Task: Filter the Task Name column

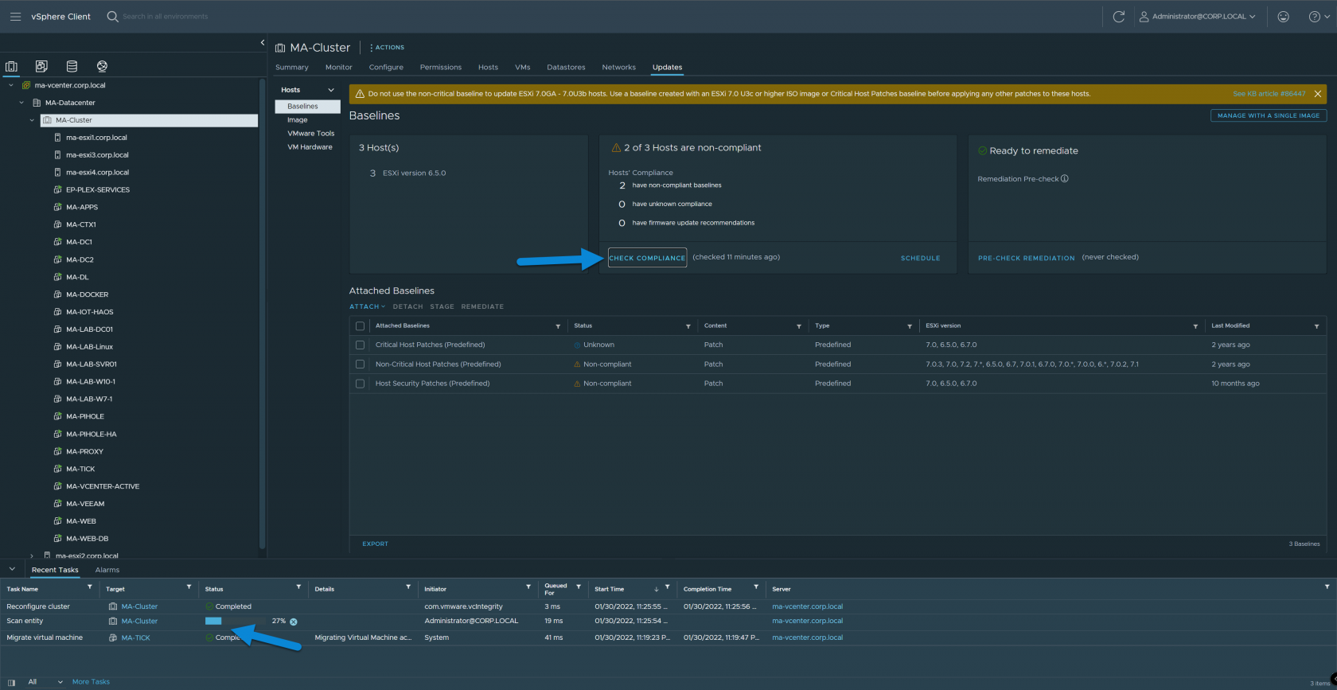Action: click(x=90, y=587)
